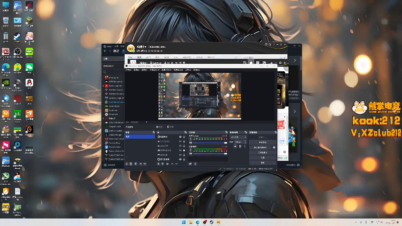Viewport: 402px width, 226px height.
Task: Add a new scene with the plus icon
Action: 127,164
